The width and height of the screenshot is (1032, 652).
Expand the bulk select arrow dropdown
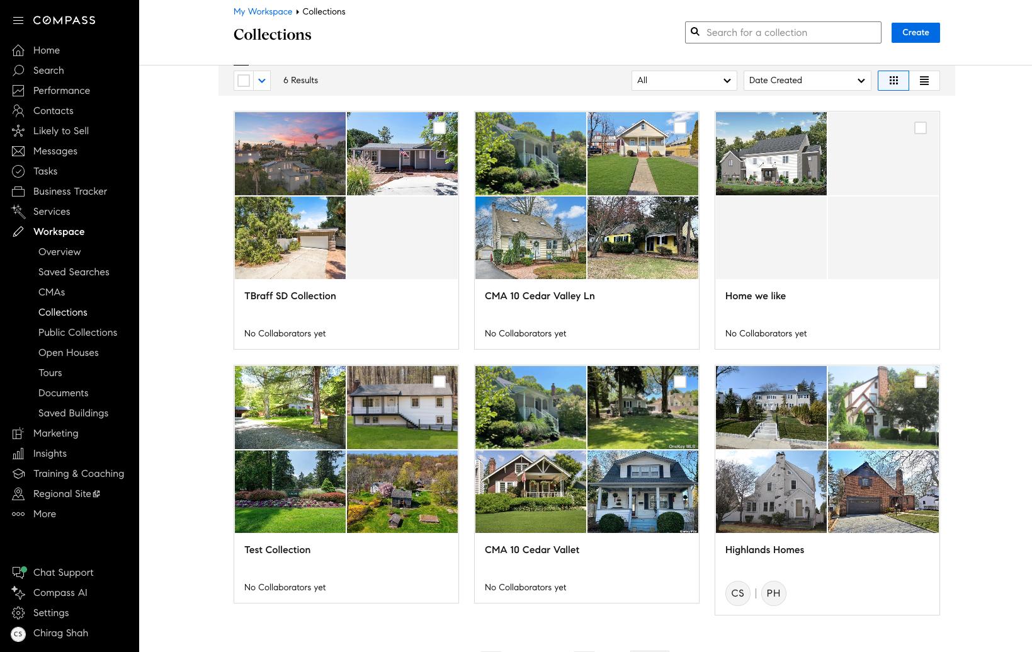(262, 81)
